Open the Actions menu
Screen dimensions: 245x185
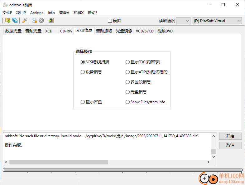37,13
